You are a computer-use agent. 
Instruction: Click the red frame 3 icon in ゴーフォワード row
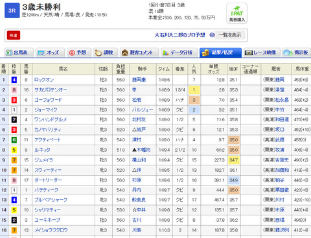(14, 100)
